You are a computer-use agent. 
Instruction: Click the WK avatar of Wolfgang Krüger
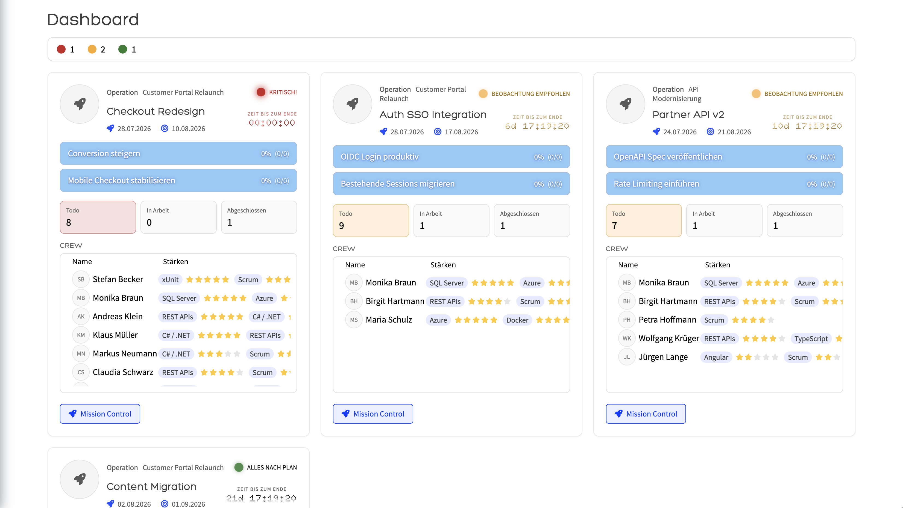(x=627, y=338)
